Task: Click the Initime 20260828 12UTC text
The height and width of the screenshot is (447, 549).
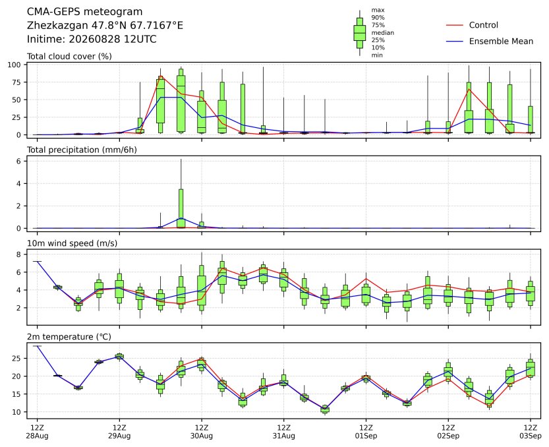Action: click(92, 39)
